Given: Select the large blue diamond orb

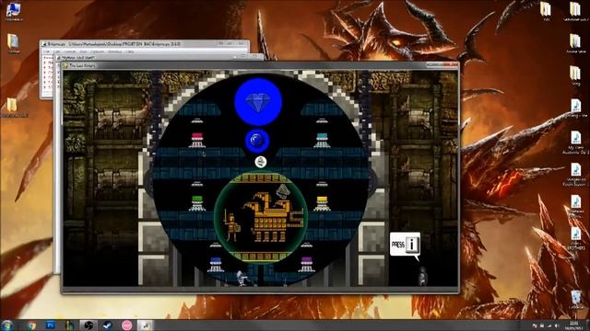Looking at the screenshot, I should pos(258,102).
